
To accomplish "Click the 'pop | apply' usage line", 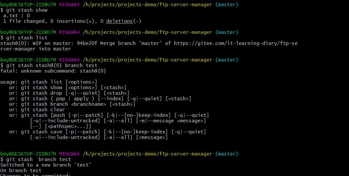I will tap(105, 99).
